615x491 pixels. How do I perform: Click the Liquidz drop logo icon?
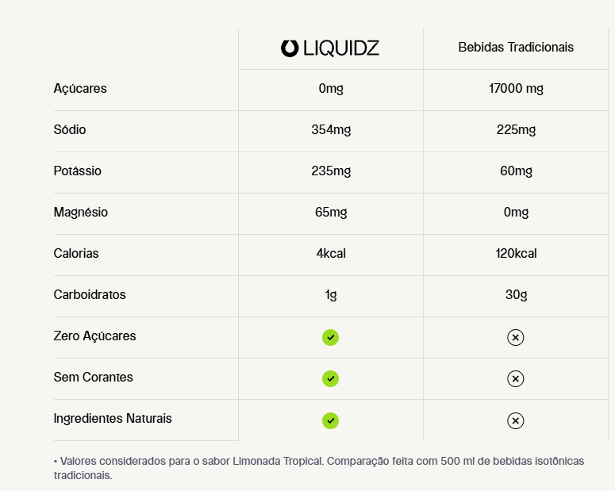pyautogui.click(x=290, y=48)
